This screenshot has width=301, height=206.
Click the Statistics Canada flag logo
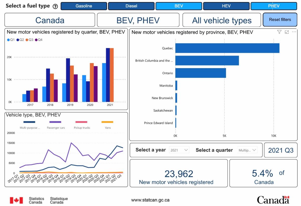click(16, 200)
